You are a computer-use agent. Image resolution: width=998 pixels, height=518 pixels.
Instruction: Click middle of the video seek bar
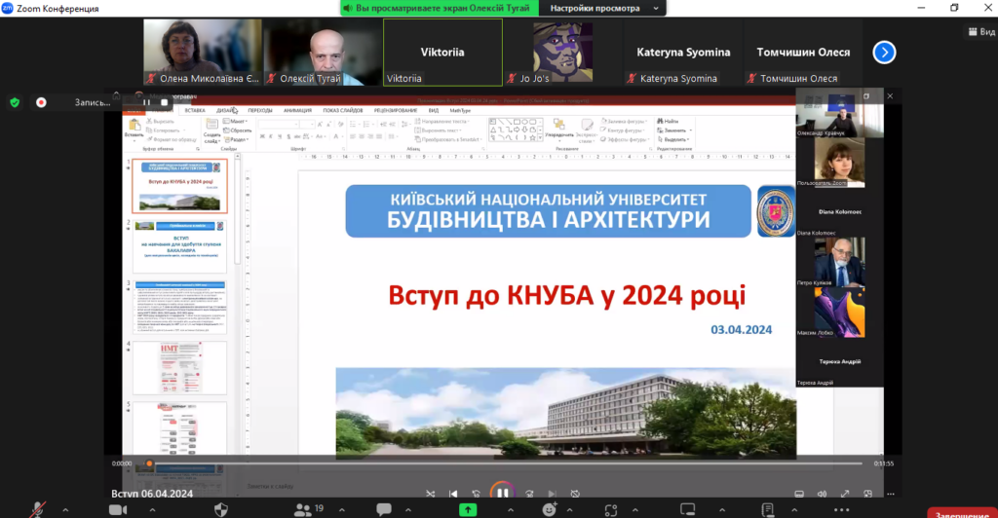click(x=506, y=463)
